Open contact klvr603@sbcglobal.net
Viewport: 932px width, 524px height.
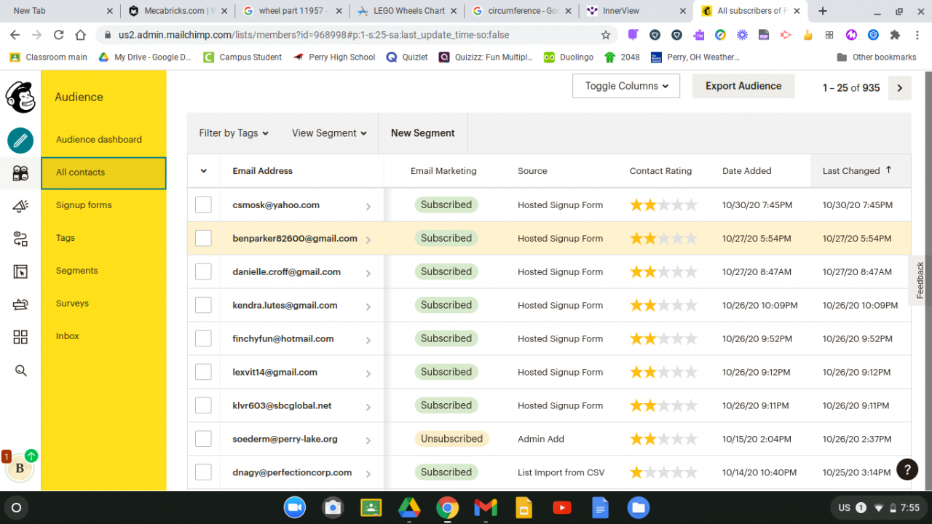pos(282,406)
